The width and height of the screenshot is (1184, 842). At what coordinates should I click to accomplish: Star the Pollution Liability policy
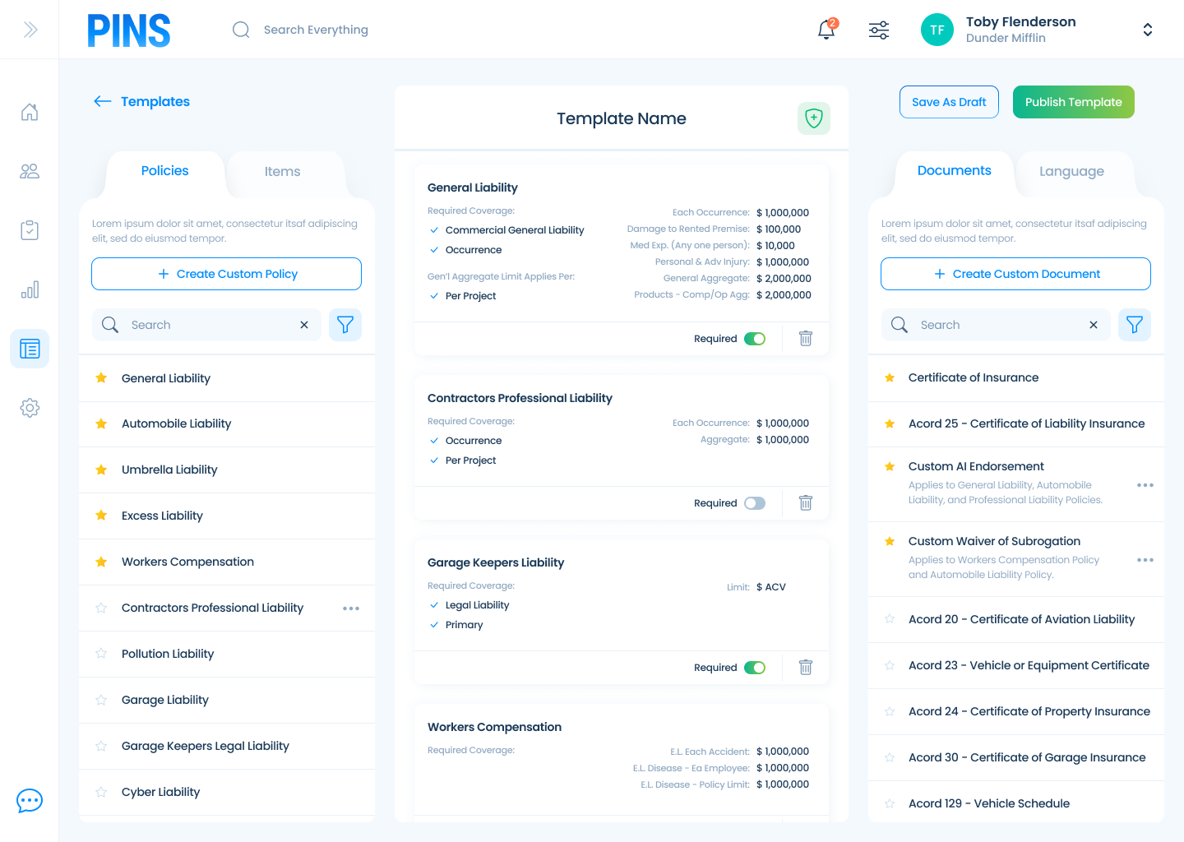pyautogui.click(x=100, y=654)
